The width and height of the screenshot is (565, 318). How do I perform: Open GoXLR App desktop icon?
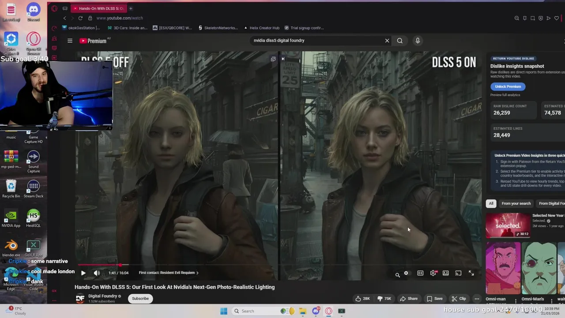click(34, 248)
